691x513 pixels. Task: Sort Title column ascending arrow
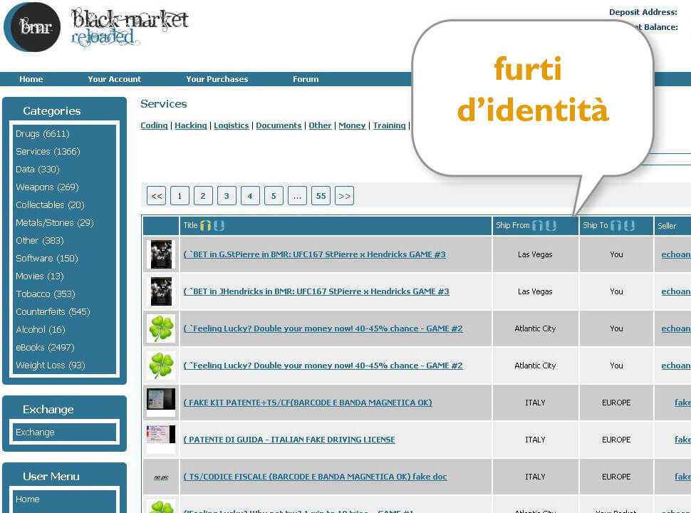coord(205,226)
